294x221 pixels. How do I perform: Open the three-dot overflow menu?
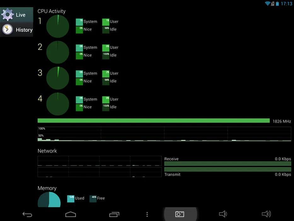coord(147,214)
